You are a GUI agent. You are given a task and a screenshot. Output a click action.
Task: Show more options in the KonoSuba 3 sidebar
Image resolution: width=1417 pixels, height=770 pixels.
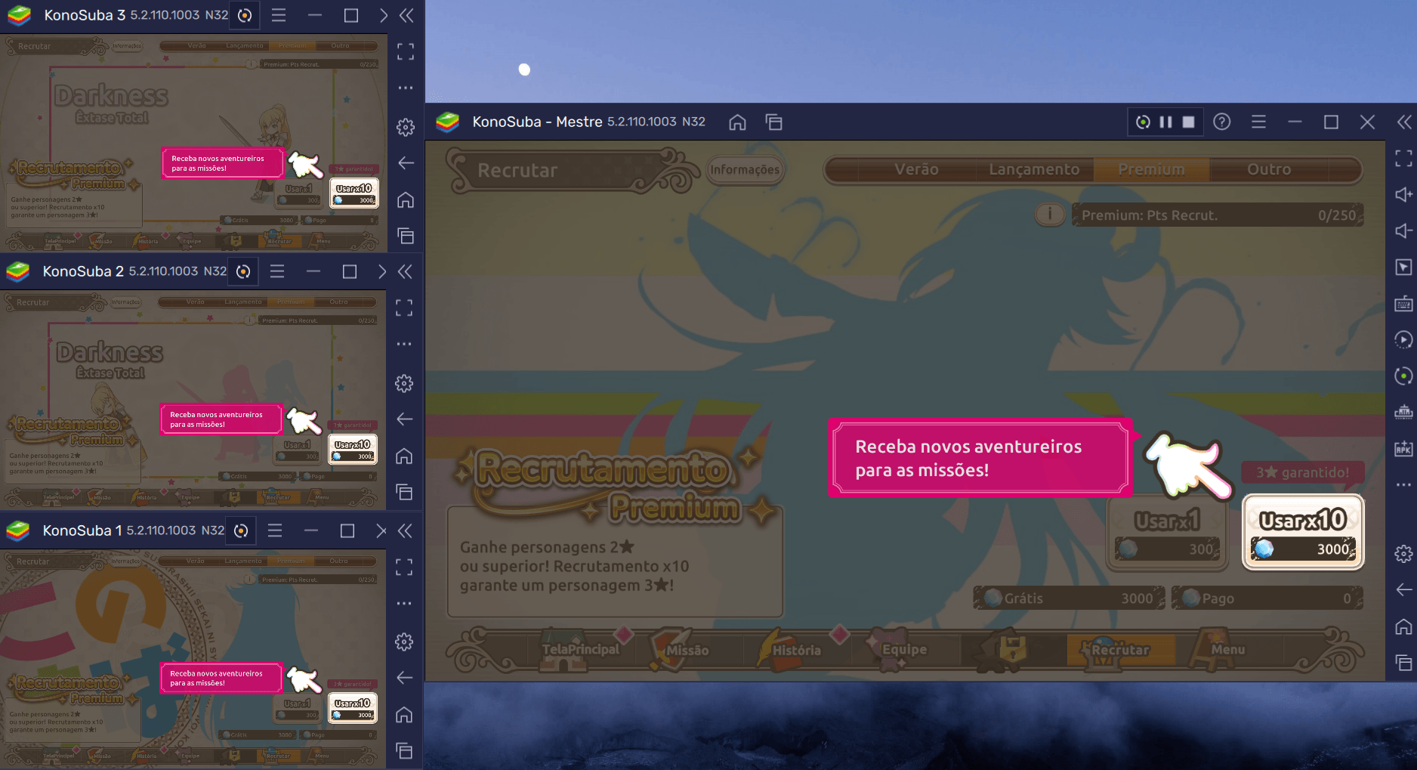406,88
